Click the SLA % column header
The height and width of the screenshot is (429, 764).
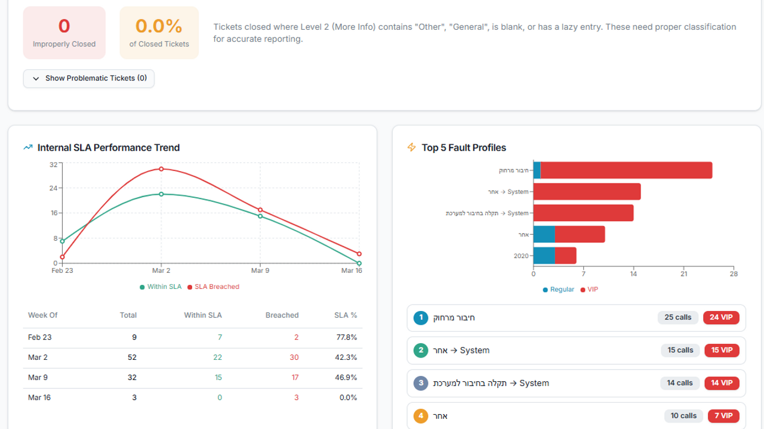(346, 315)
